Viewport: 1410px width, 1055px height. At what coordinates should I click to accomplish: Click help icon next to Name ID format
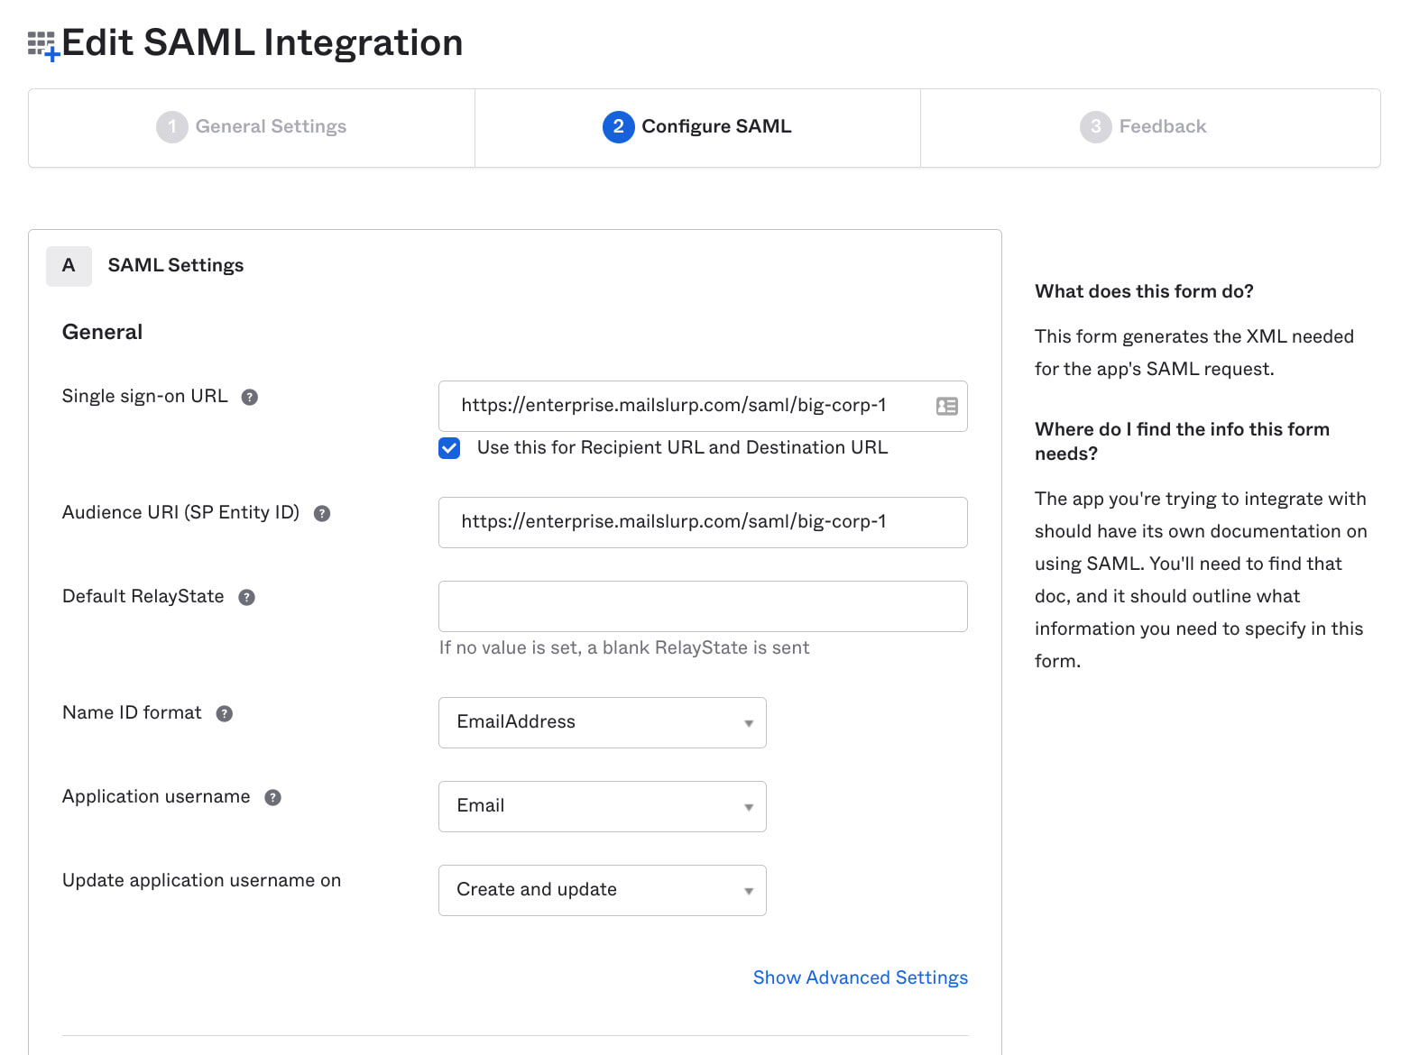click(225, 713)
